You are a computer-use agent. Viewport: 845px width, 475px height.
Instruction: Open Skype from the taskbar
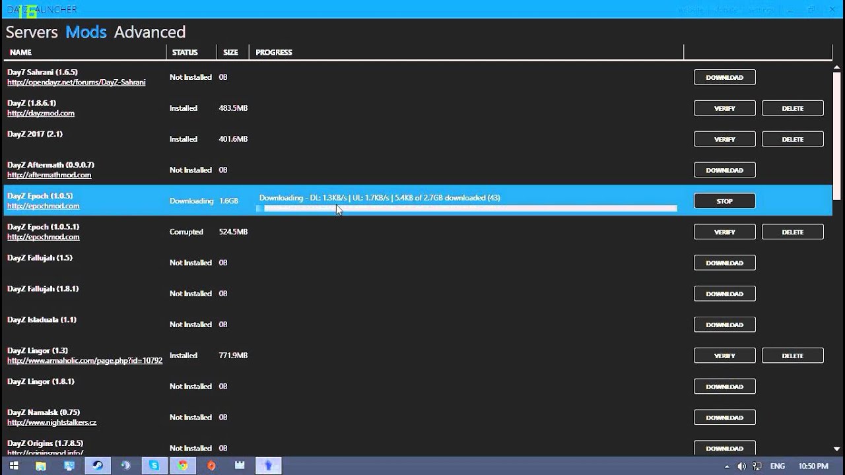click(x=154, y=466)
